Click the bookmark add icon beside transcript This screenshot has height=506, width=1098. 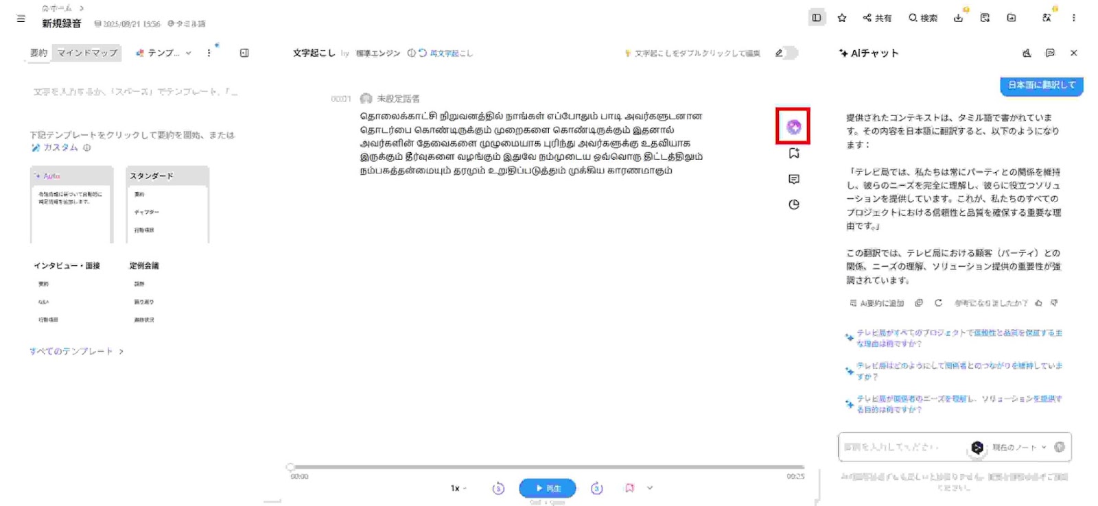point(794,154)
